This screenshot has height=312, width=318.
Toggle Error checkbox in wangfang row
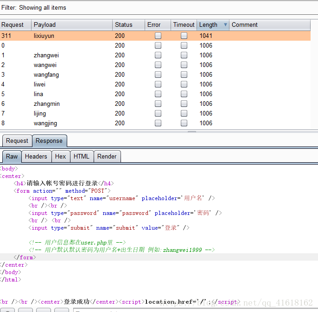pyautogui.click(x=158, y=74)
